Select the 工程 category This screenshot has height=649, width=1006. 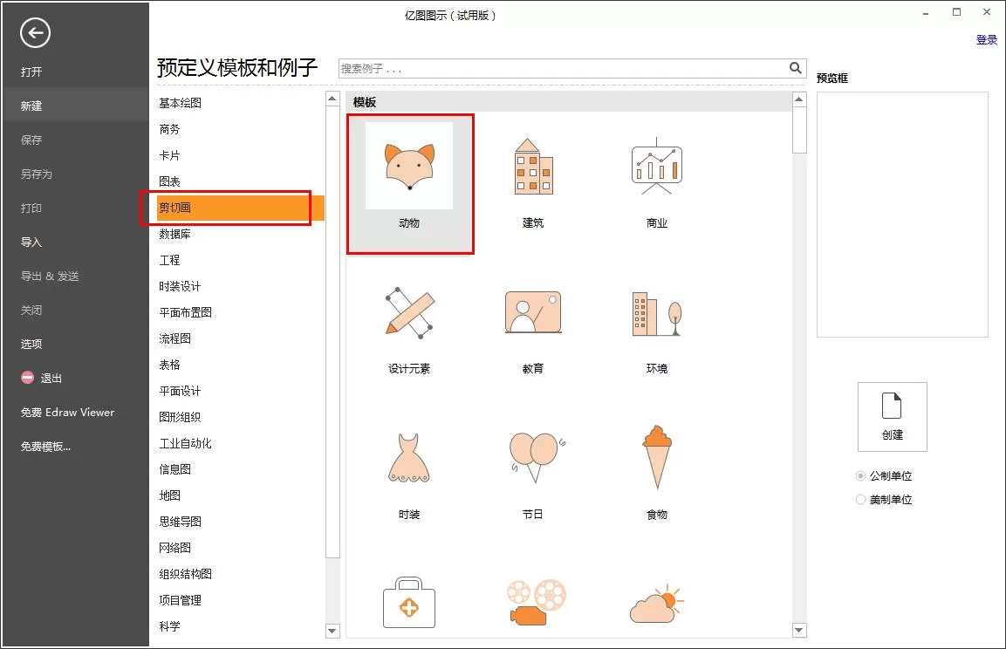169,260
